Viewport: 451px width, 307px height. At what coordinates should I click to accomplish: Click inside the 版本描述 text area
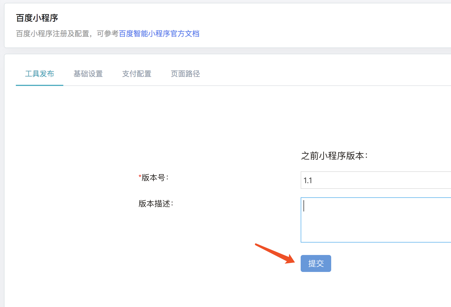click(376, 220)
